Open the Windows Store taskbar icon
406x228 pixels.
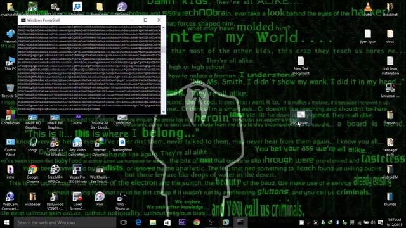tap(167, 222)
